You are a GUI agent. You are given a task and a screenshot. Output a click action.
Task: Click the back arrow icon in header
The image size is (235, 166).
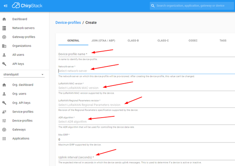click(5, 6)
